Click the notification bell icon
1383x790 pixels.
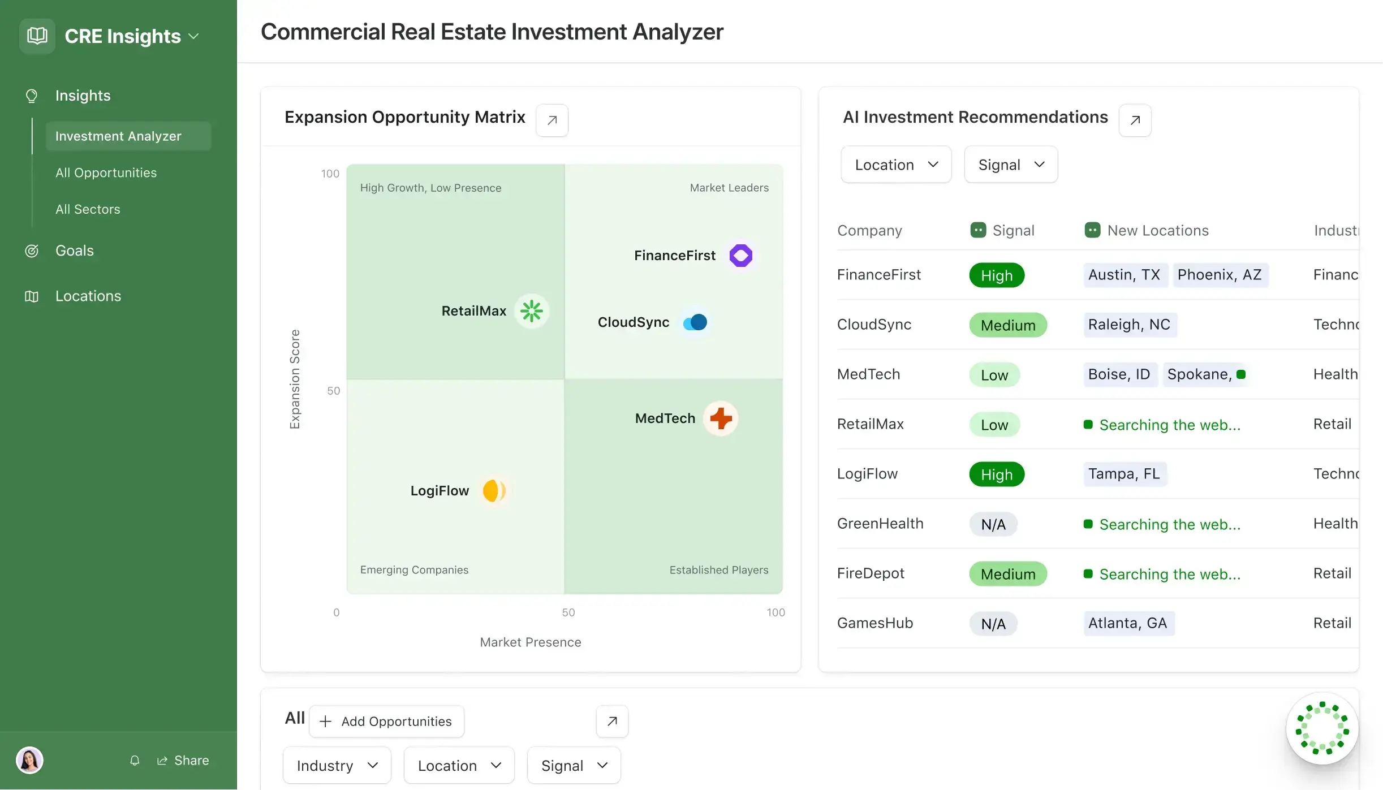tap(135, 761)
